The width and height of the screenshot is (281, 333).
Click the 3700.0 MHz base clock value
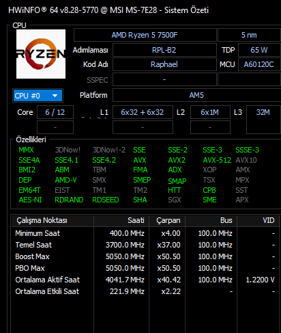pos(125,245)
